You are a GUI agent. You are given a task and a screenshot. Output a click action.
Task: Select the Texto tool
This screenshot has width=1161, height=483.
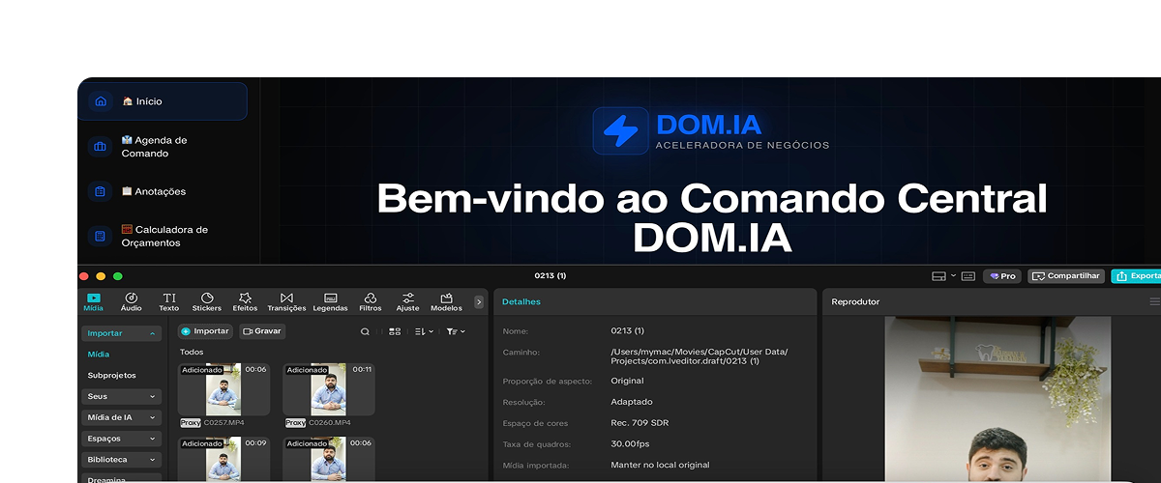(169, 301)
